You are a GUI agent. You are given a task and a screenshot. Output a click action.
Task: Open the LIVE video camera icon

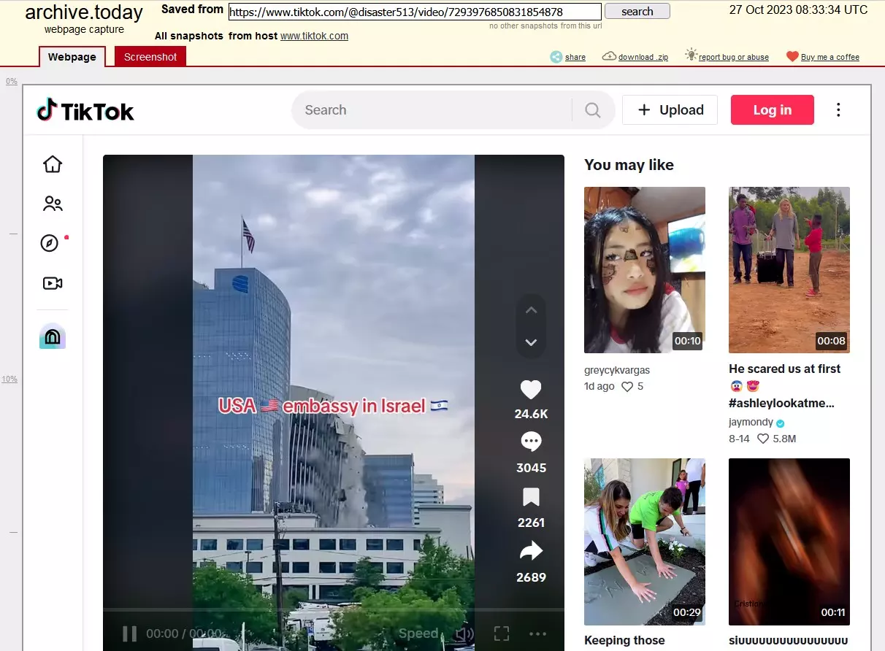pos(53,283)
